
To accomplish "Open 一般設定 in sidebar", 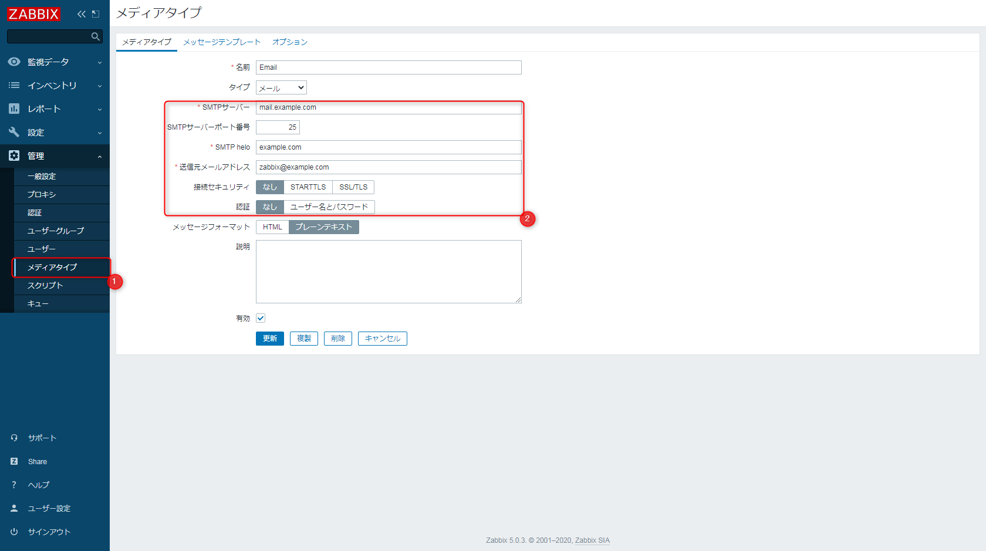I will coord(62,177).
